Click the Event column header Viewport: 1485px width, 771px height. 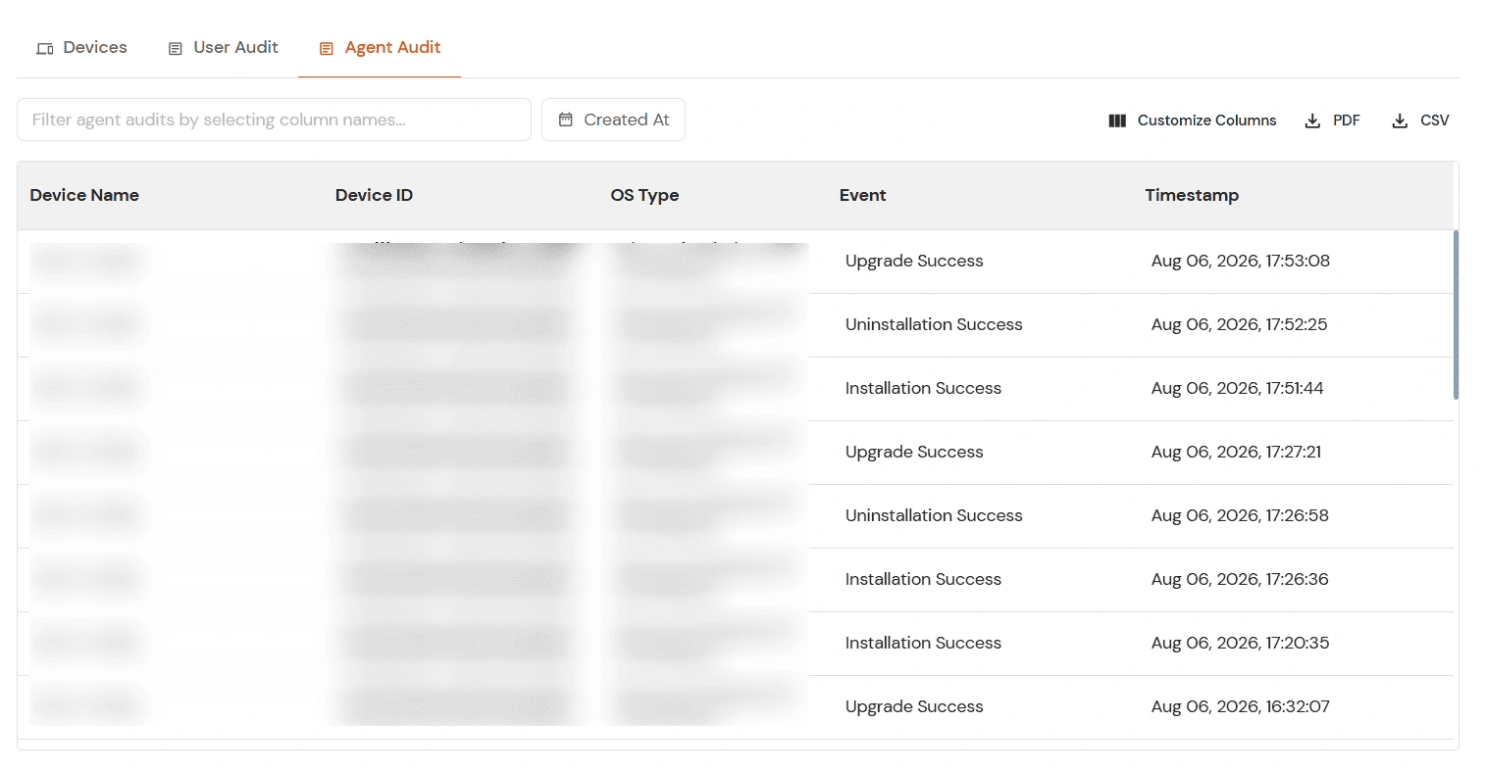pos(862,195)
